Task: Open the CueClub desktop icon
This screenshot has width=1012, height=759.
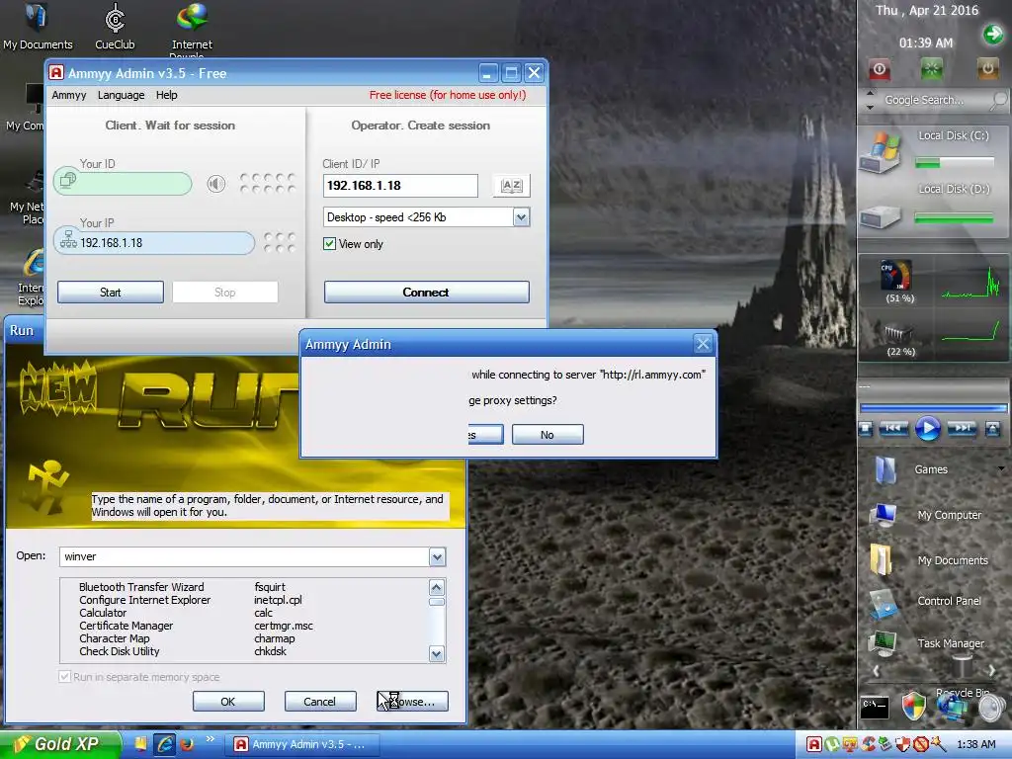Action: [115, 26]
